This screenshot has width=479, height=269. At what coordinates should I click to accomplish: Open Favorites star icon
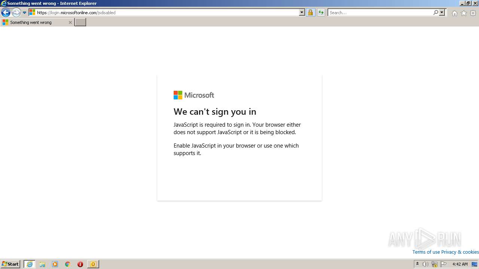coord(464,13)
